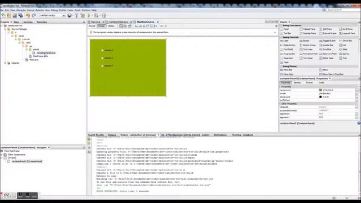The image size is (361, 203).
Task: Switch to the Code tab in Properties
Action: tap(321, 83)
